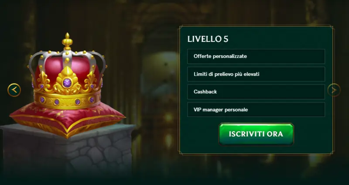Click the LIVELLO 5 heading
Image resolution: width=349 pixels, height=185 pixels.
click(208, 39)
